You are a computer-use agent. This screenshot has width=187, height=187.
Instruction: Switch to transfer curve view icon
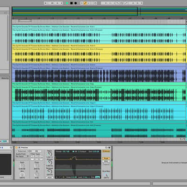point(60,177)
